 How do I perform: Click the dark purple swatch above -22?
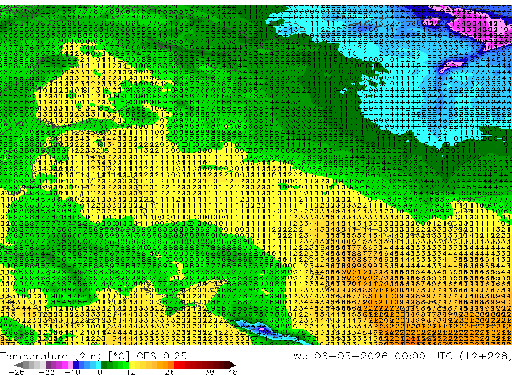(48, 365)
